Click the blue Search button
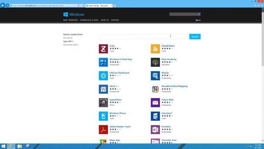This screenshot has height=149, width=264. click(x=195, y=36)
